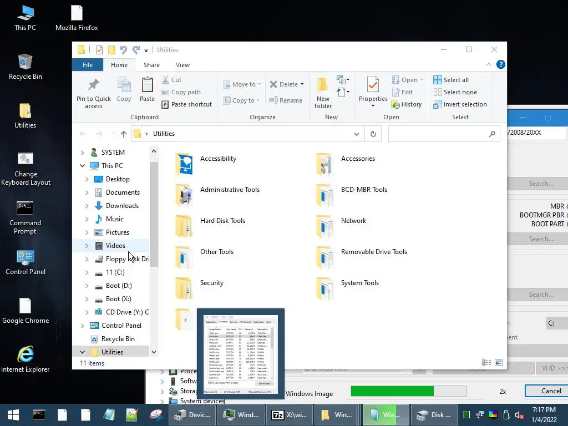Open Start menu on taskbar
The image size is (568, 426).
(13, 415)
